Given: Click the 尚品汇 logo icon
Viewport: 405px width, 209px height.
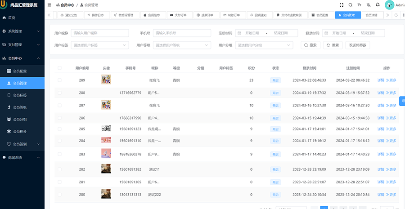Looking at the screenshot, I should tap(3, 4).
